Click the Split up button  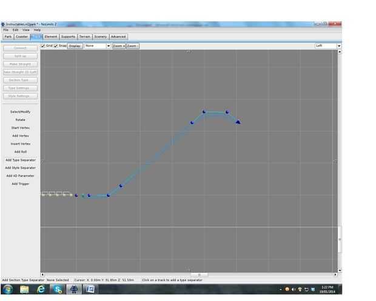[21, 56]
